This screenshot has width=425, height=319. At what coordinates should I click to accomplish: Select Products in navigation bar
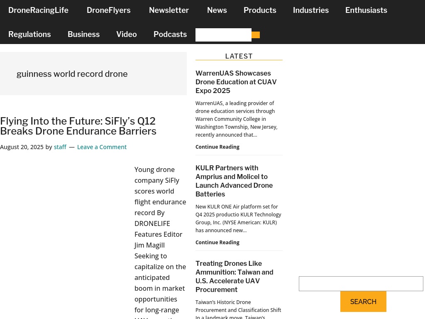[x=260, y=10]
